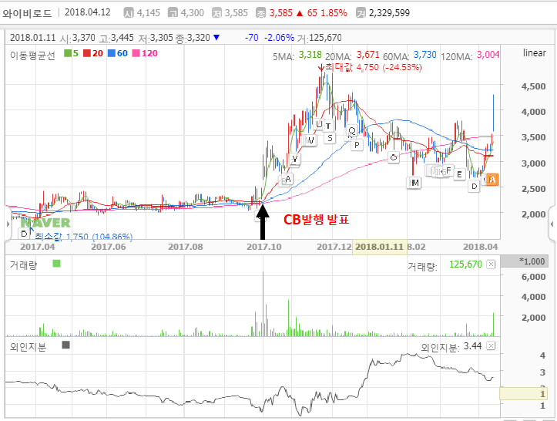Click the 4,500 price axis label

pos(533,86)
